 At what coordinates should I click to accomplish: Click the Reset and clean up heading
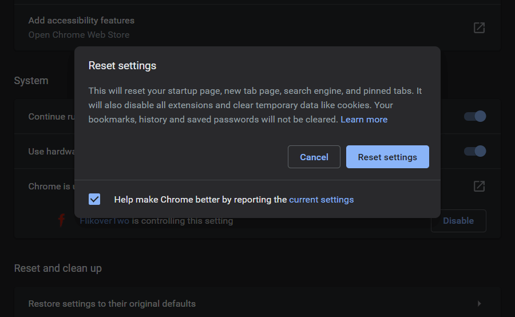(58, 268)
